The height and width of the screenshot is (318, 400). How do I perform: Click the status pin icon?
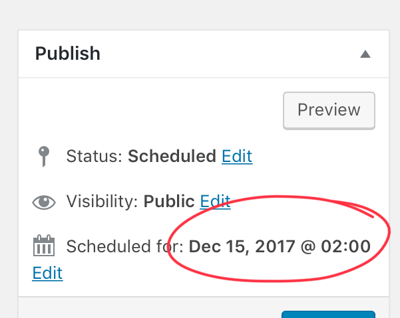pos(44,157)
